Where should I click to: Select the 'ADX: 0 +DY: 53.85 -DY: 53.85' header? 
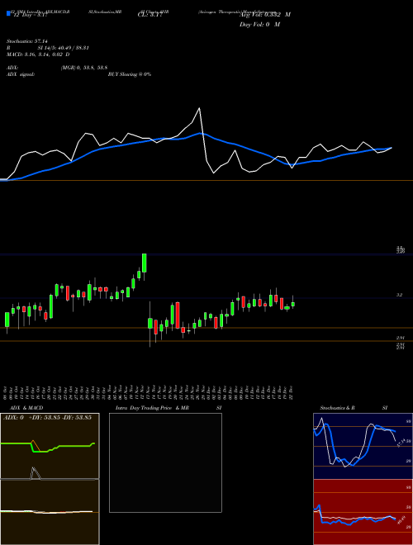tap(47, 418)
